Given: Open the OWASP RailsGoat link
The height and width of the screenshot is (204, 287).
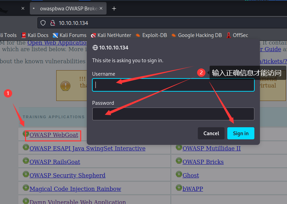Looking at the screenshot, I should coord(55,162).
